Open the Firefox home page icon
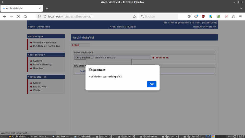The width and height of the screenshot is (245, 138). tap(25, 16)
